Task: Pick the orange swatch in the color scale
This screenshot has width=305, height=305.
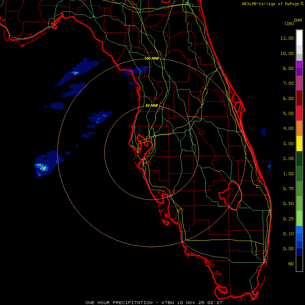Action: [x=299, y=128]
